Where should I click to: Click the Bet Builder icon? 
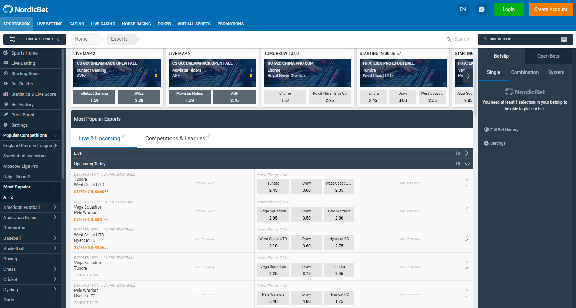click(x=5, y=84)
